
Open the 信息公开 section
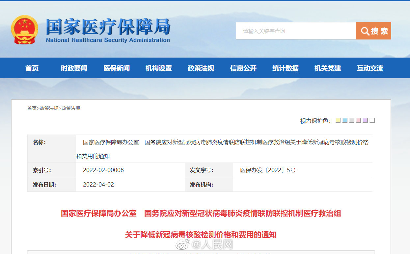[243, 68]
